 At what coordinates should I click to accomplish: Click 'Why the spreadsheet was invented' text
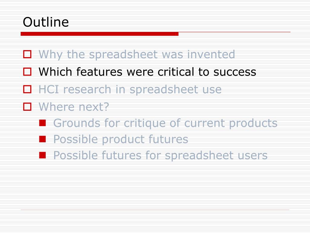[137, 55]
